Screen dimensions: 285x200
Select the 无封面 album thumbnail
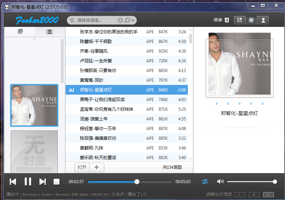click(x=34, y=152)
